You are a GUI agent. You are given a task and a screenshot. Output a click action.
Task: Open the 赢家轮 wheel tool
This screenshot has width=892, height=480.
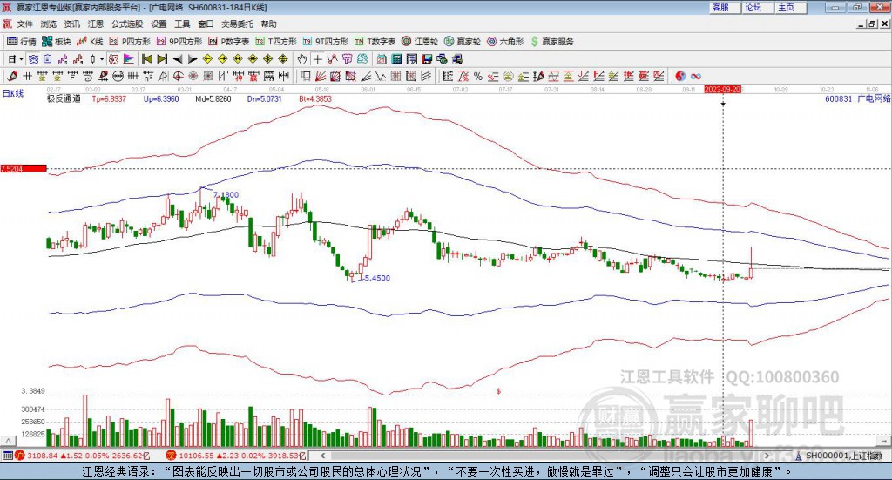click(463, 42)
